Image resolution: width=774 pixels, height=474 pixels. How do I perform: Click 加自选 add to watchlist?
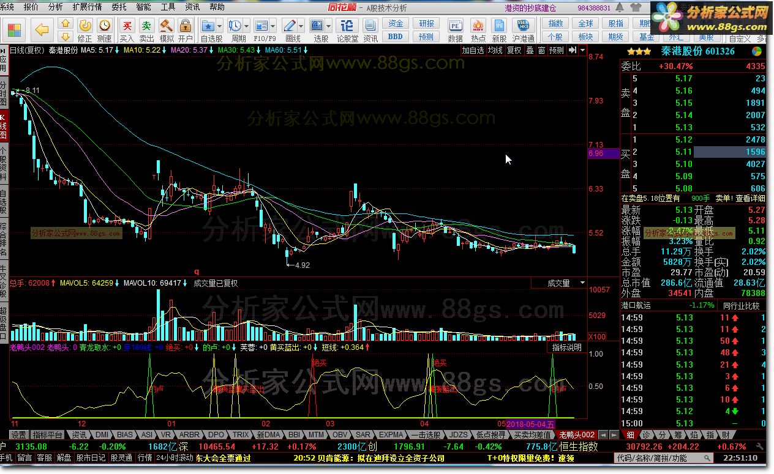(473, 50)
